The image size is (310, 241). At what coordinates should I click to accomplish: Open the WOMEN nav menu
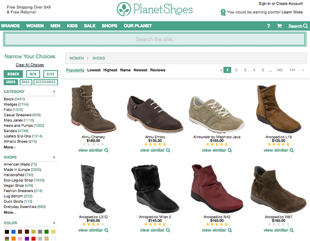pos(35,26)
